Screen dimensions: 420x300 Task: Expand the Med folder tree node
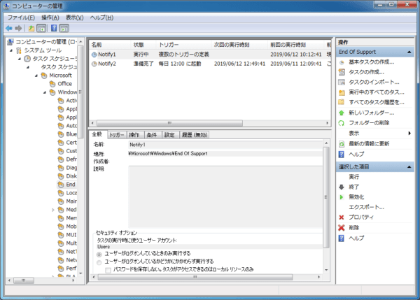53,210
